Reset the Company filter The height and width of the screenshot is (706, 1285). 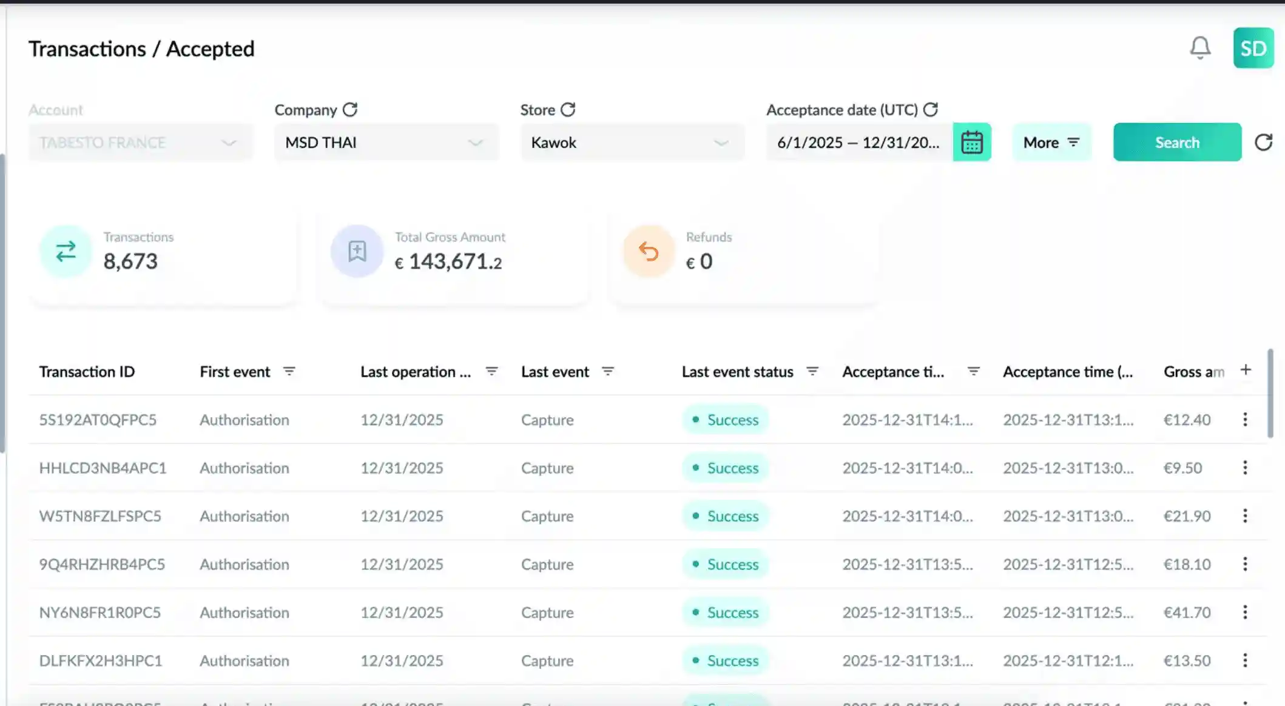350,110
